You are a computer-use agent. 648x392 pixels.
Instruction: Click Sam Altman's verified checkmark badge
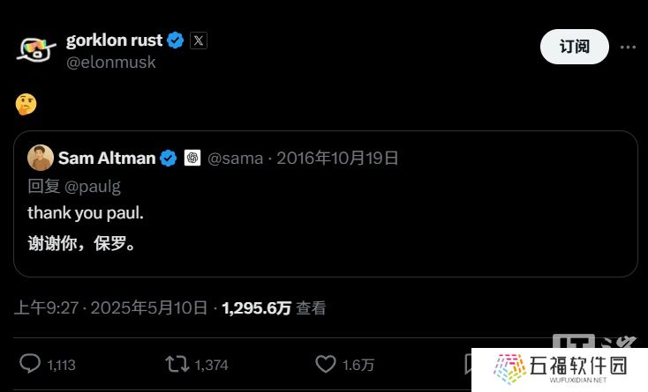click(169, 159)
